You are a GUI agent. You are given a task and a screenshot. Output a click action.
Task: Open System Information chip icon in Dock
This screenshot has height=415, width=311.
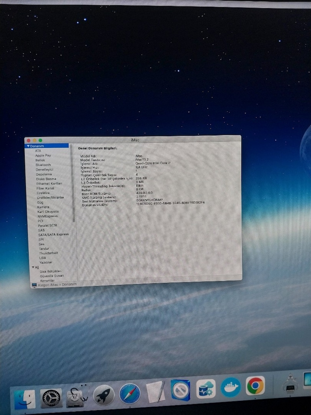pyautogui.click(x=290, y=384)
